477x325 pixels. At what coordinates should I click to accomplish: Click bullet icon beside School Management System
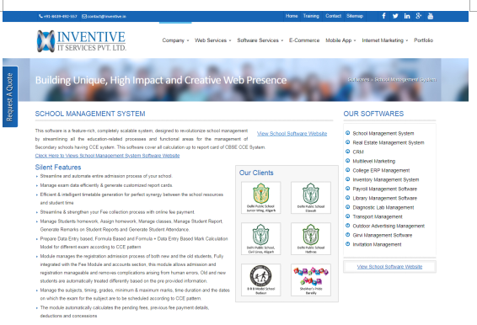pos(348,133)
